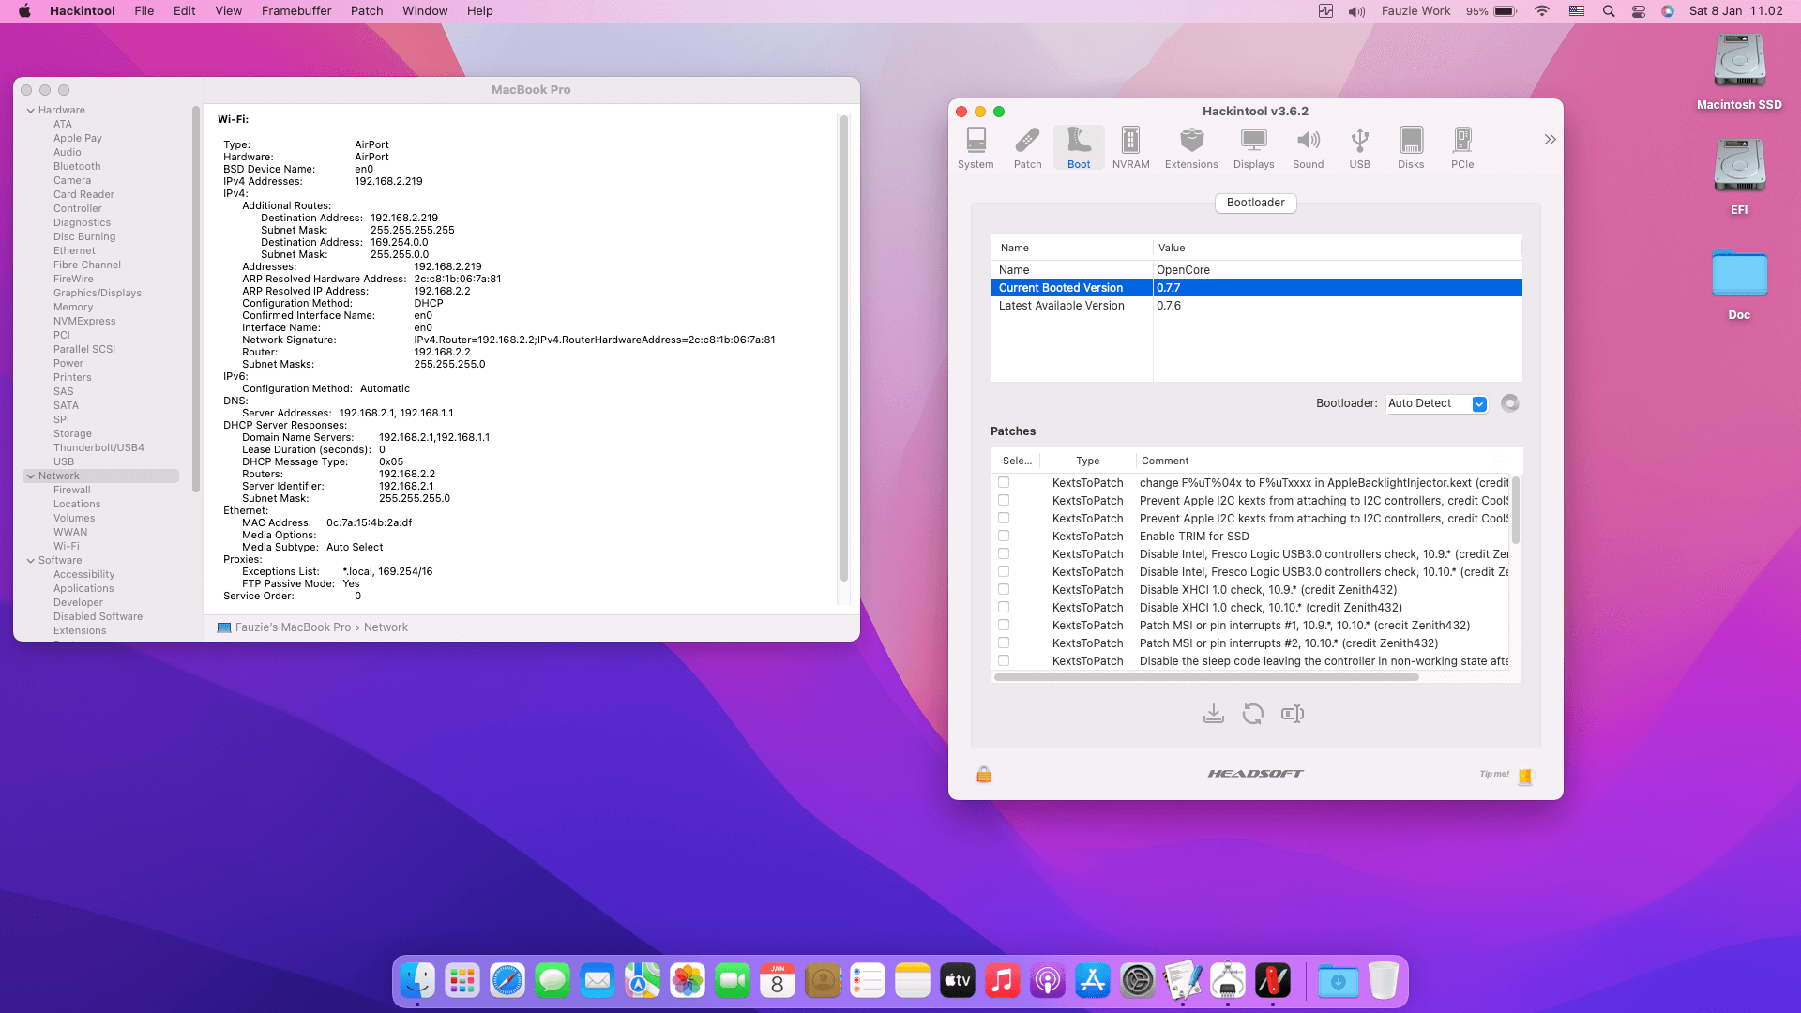Select Firewall in the sidebar
This screenshot has height=1013, width=1801.
[x=72, y=491]
